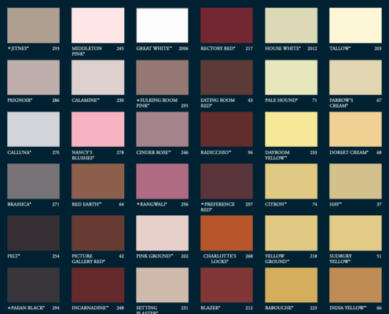Click the "RADICCHIO" label text
This screenshot has width=389, height=314.
[x=215, y=152]
